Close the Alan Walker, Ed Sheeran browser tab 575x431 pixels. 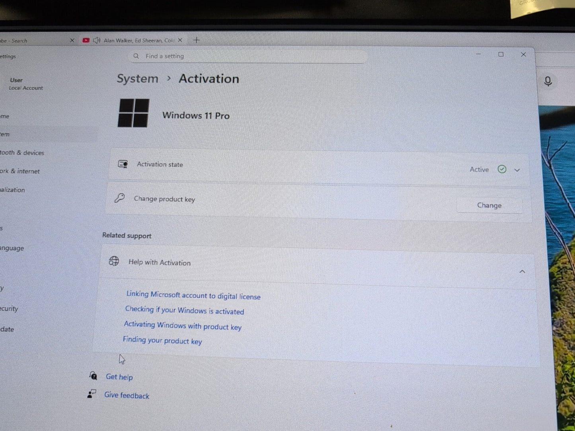pos(180,40)
